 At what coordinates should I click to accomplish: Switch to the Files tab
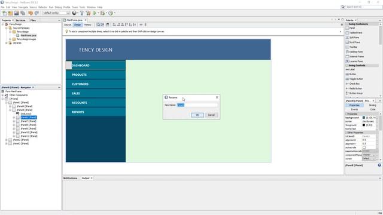[33, 20]
